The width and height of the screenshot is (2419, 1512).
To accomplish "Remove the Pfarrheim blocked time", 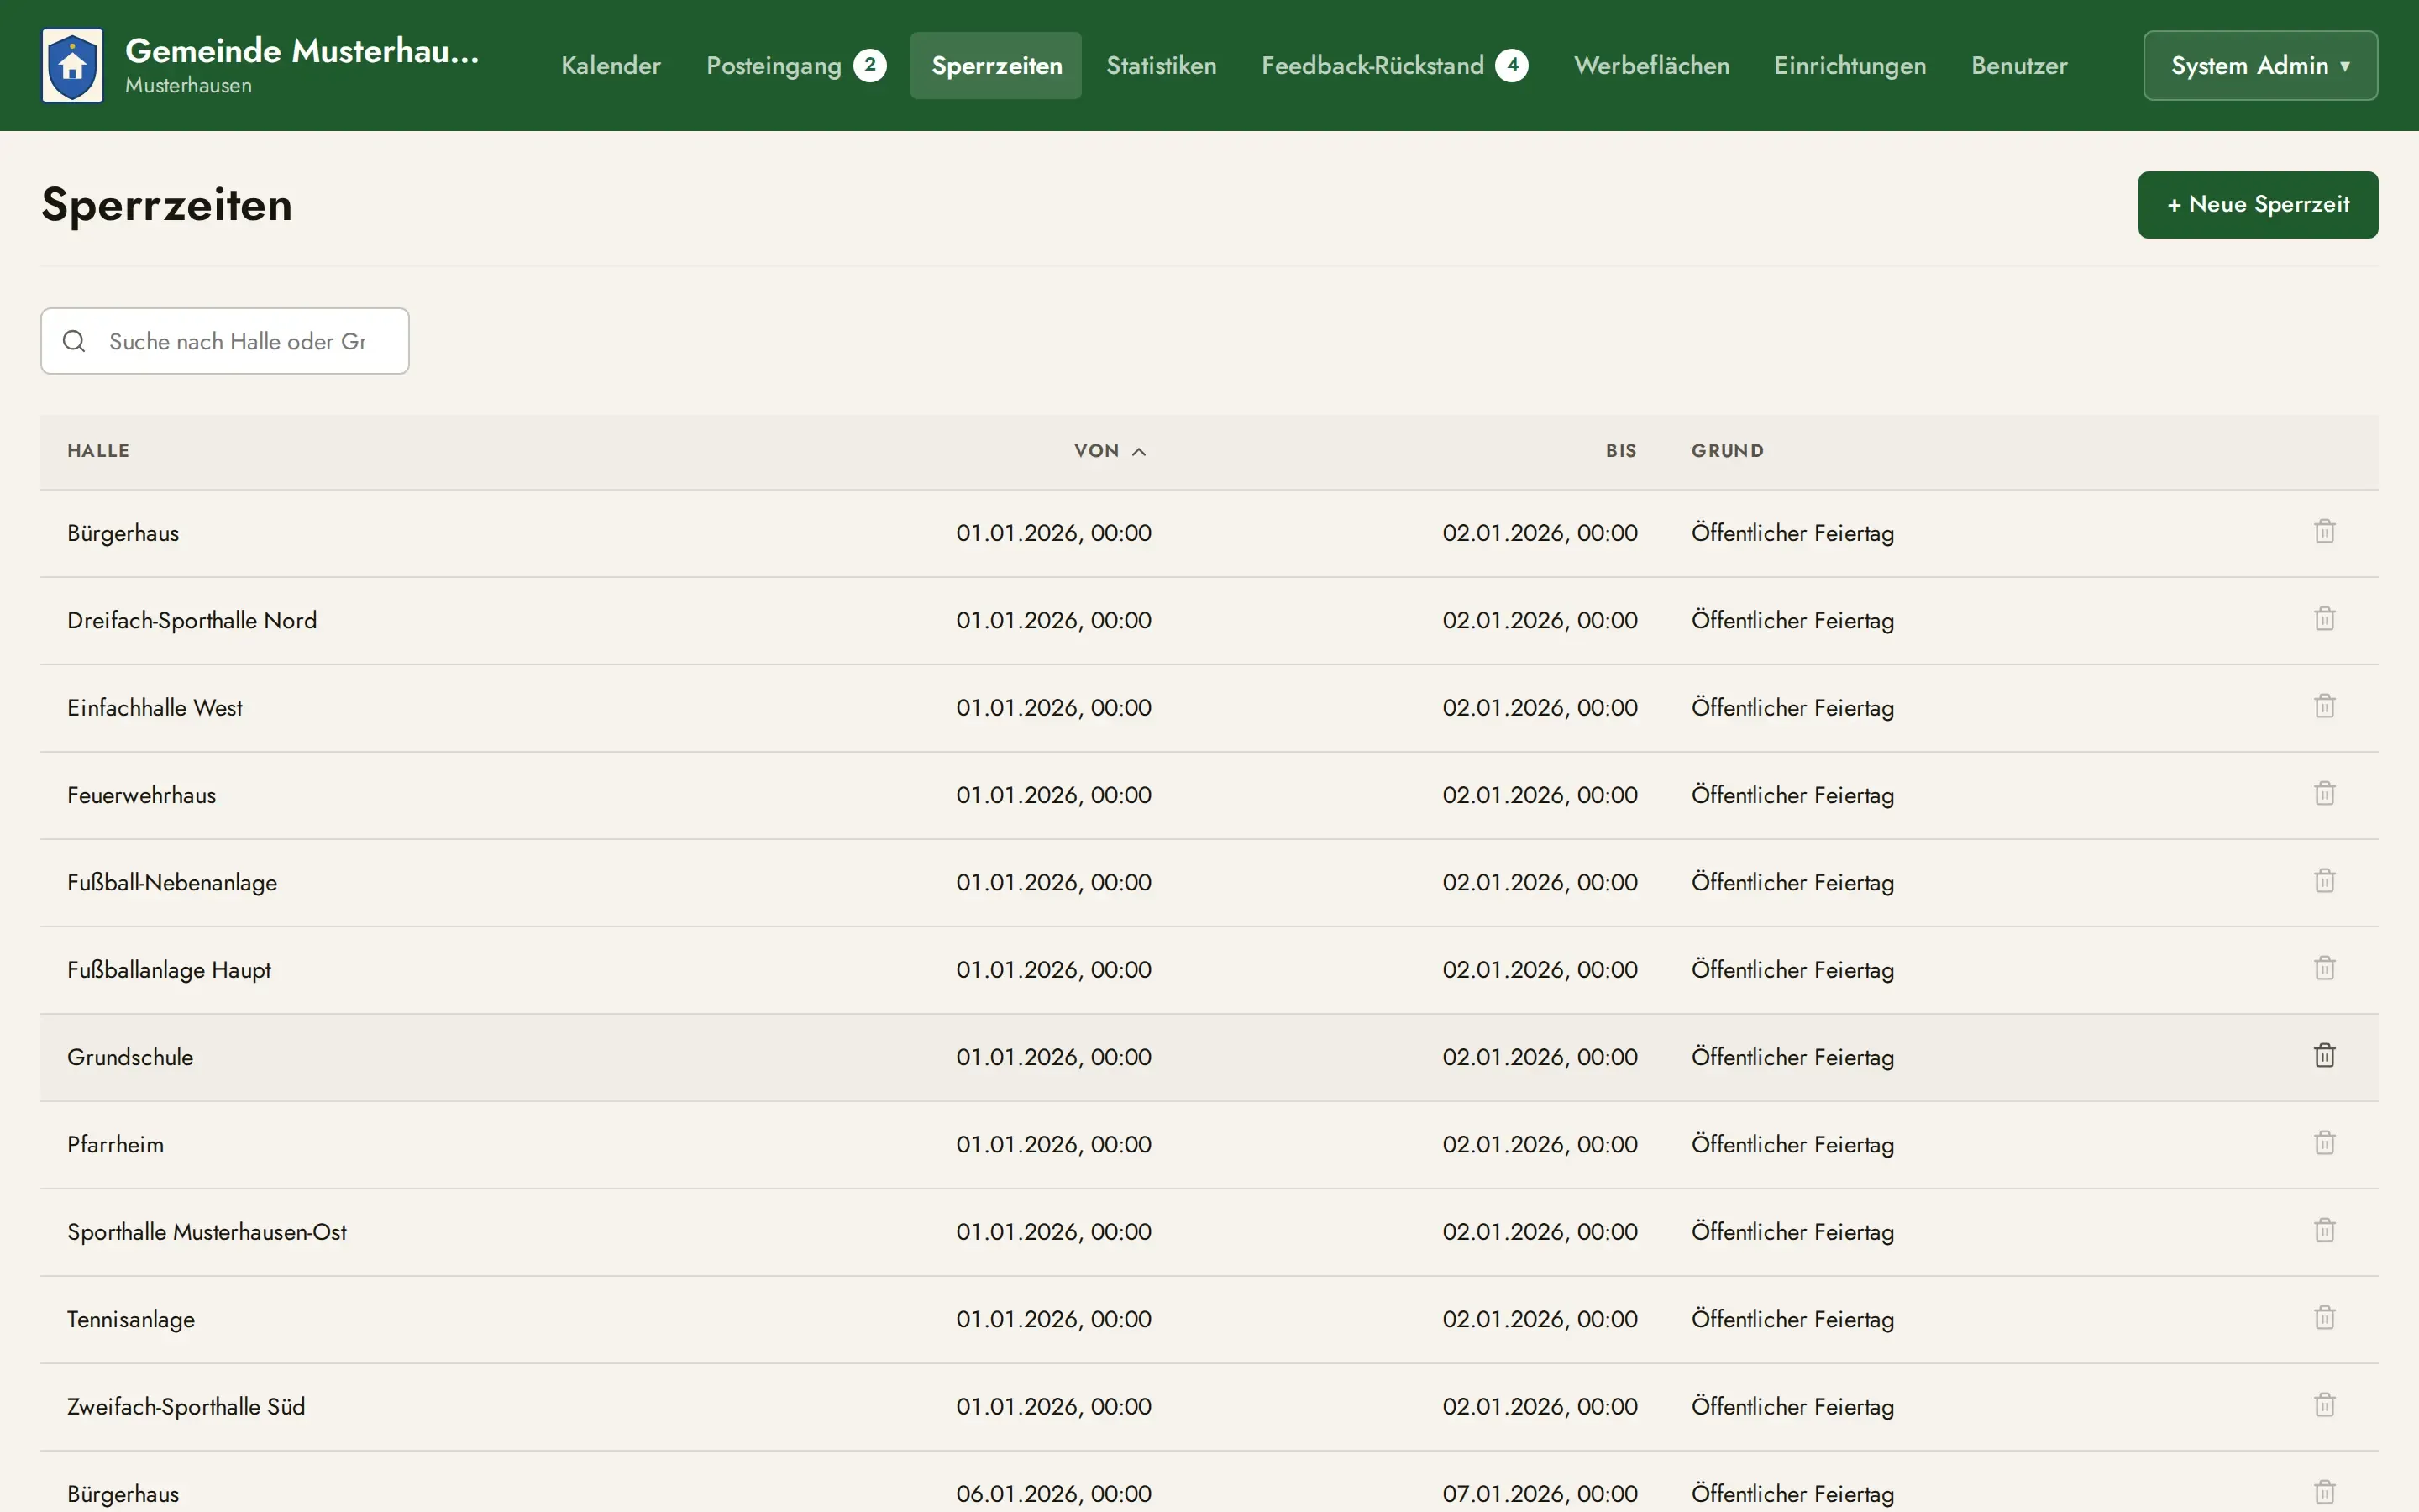I will pyautogui.click(x=2324, y=1143).
